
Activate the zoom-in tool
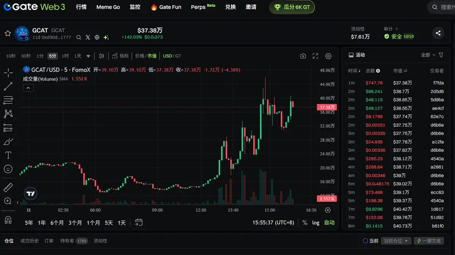tap(8, 201)
